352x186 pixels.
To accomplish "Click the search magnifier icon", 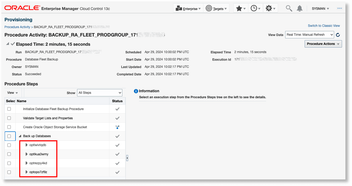I will tap(289, 8).
